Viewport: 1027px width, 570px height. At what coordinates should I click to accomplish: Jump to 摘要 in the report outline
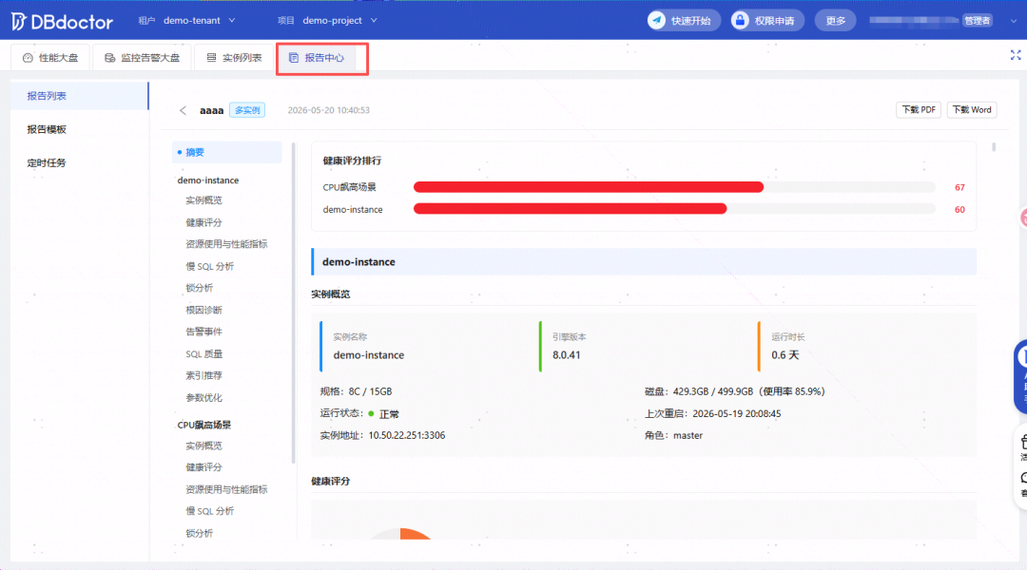pyautogui.click(x=226, y=153)
